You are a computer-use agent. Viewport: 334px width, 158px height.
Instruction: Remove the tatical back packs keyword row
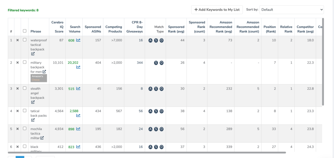pos(18,111)
